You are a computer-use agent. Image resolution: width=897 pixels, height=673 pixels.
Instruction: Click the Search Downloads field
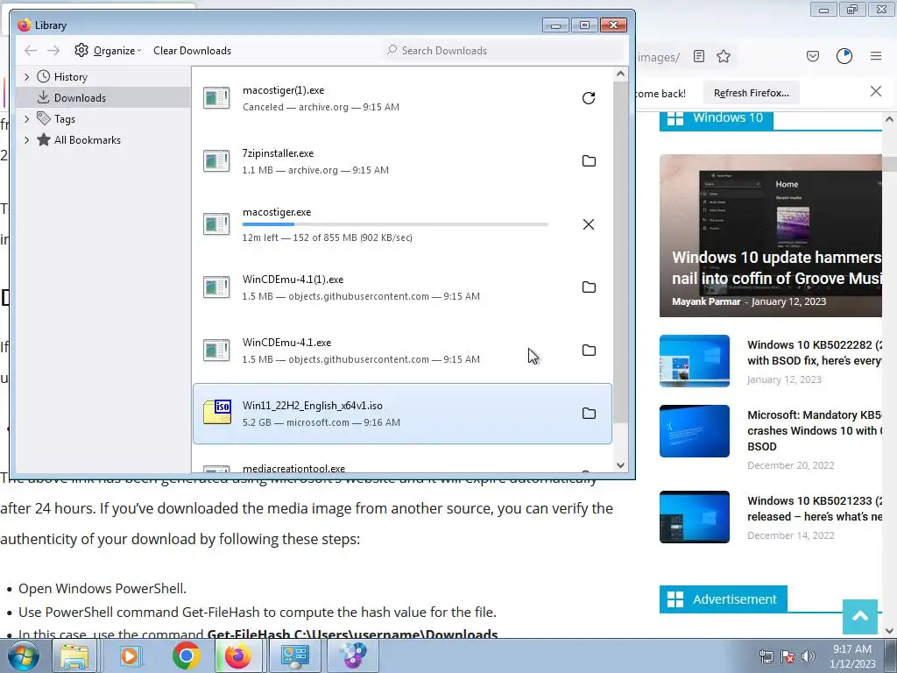click(504, 50)
